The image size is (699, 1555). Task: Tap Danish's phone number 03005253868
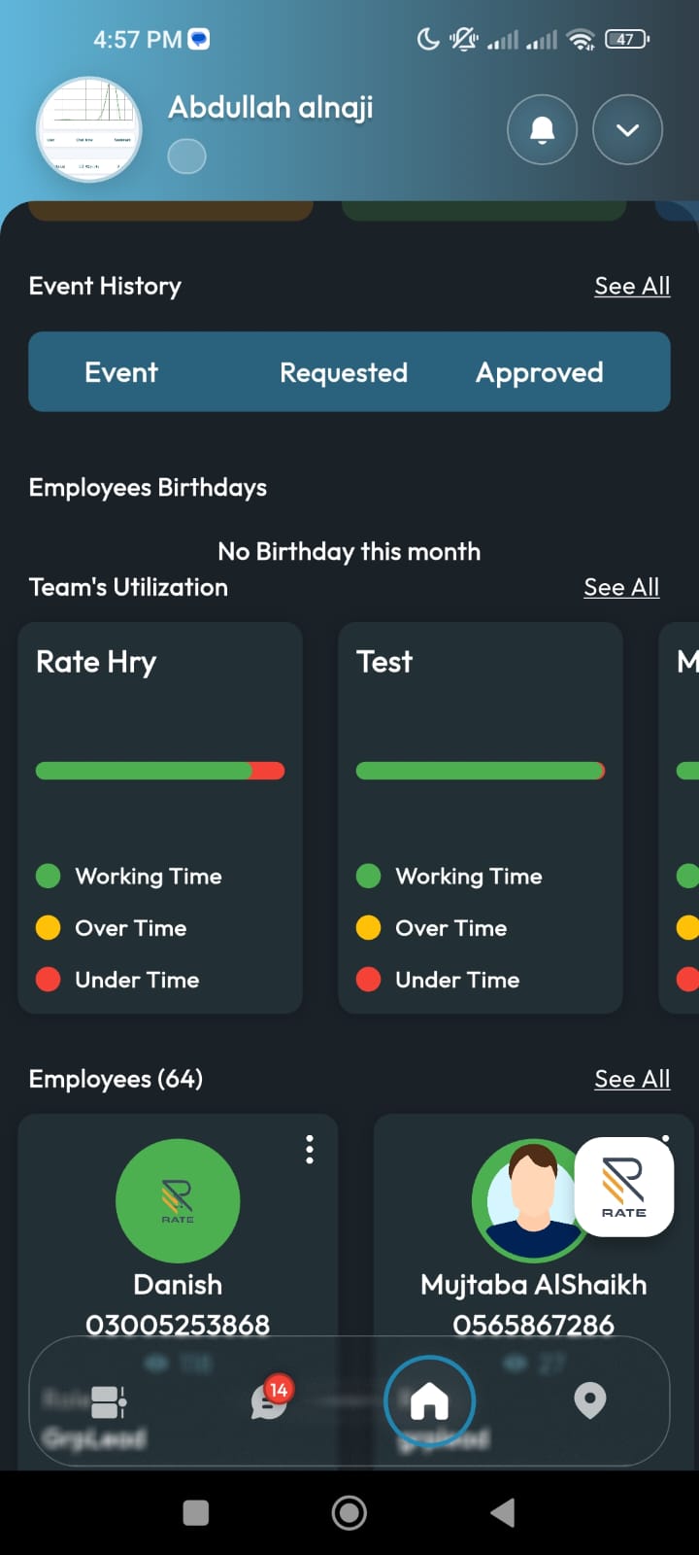[178, 1325]
